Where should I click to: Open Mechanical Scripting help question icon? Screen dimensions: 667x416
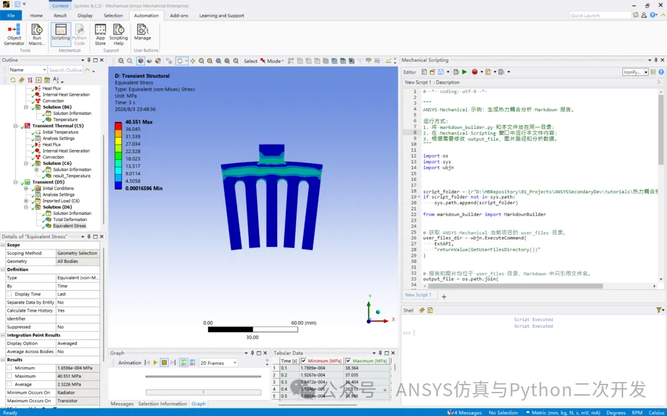pyautogui.click(x=661, y=72)
